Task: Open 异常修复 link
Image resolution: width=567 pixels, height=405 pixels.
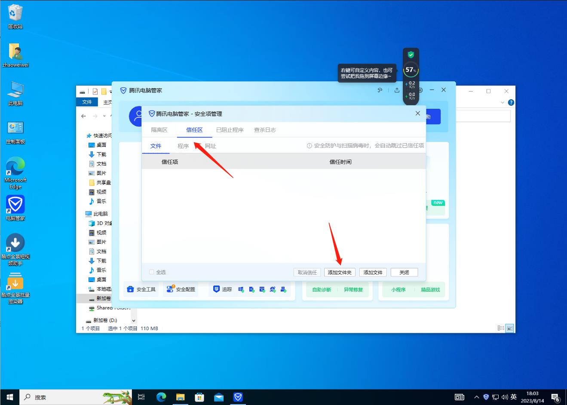Action: 353,290
